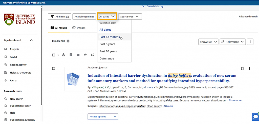Toggle the Available (online) filter
This screenshot has width=259, height=124.
click(84, 17)
